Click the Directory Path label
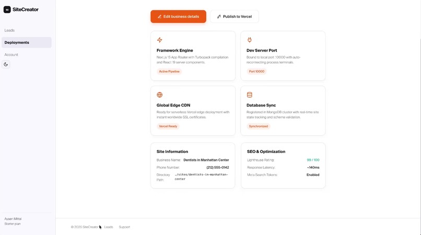 pyautogui.click(x=163, y=177)
